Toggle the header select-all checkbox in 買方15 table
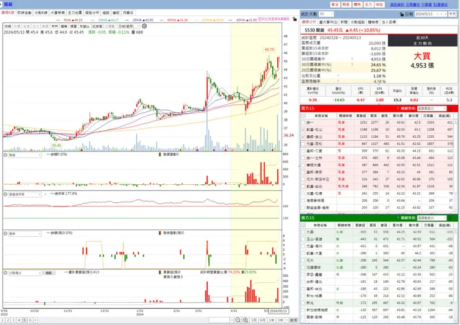The image size is (460, 325). coord(303,115)
